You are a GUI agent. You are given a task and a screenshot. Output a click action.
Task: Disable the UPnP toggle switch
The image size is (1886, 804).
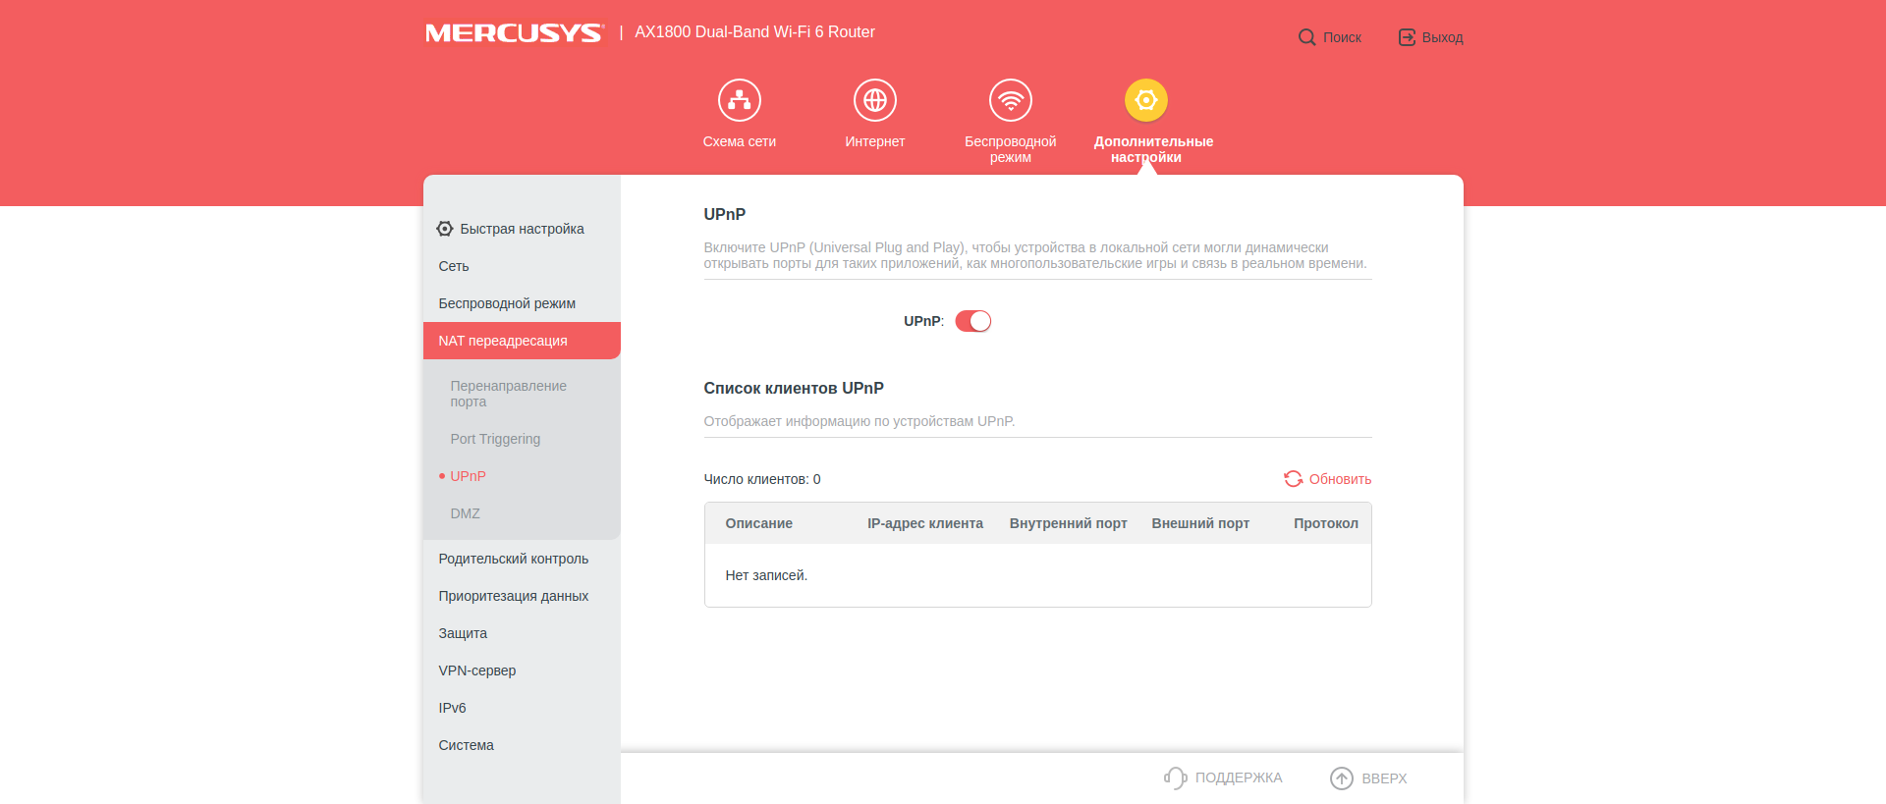(x=972, y=321)
